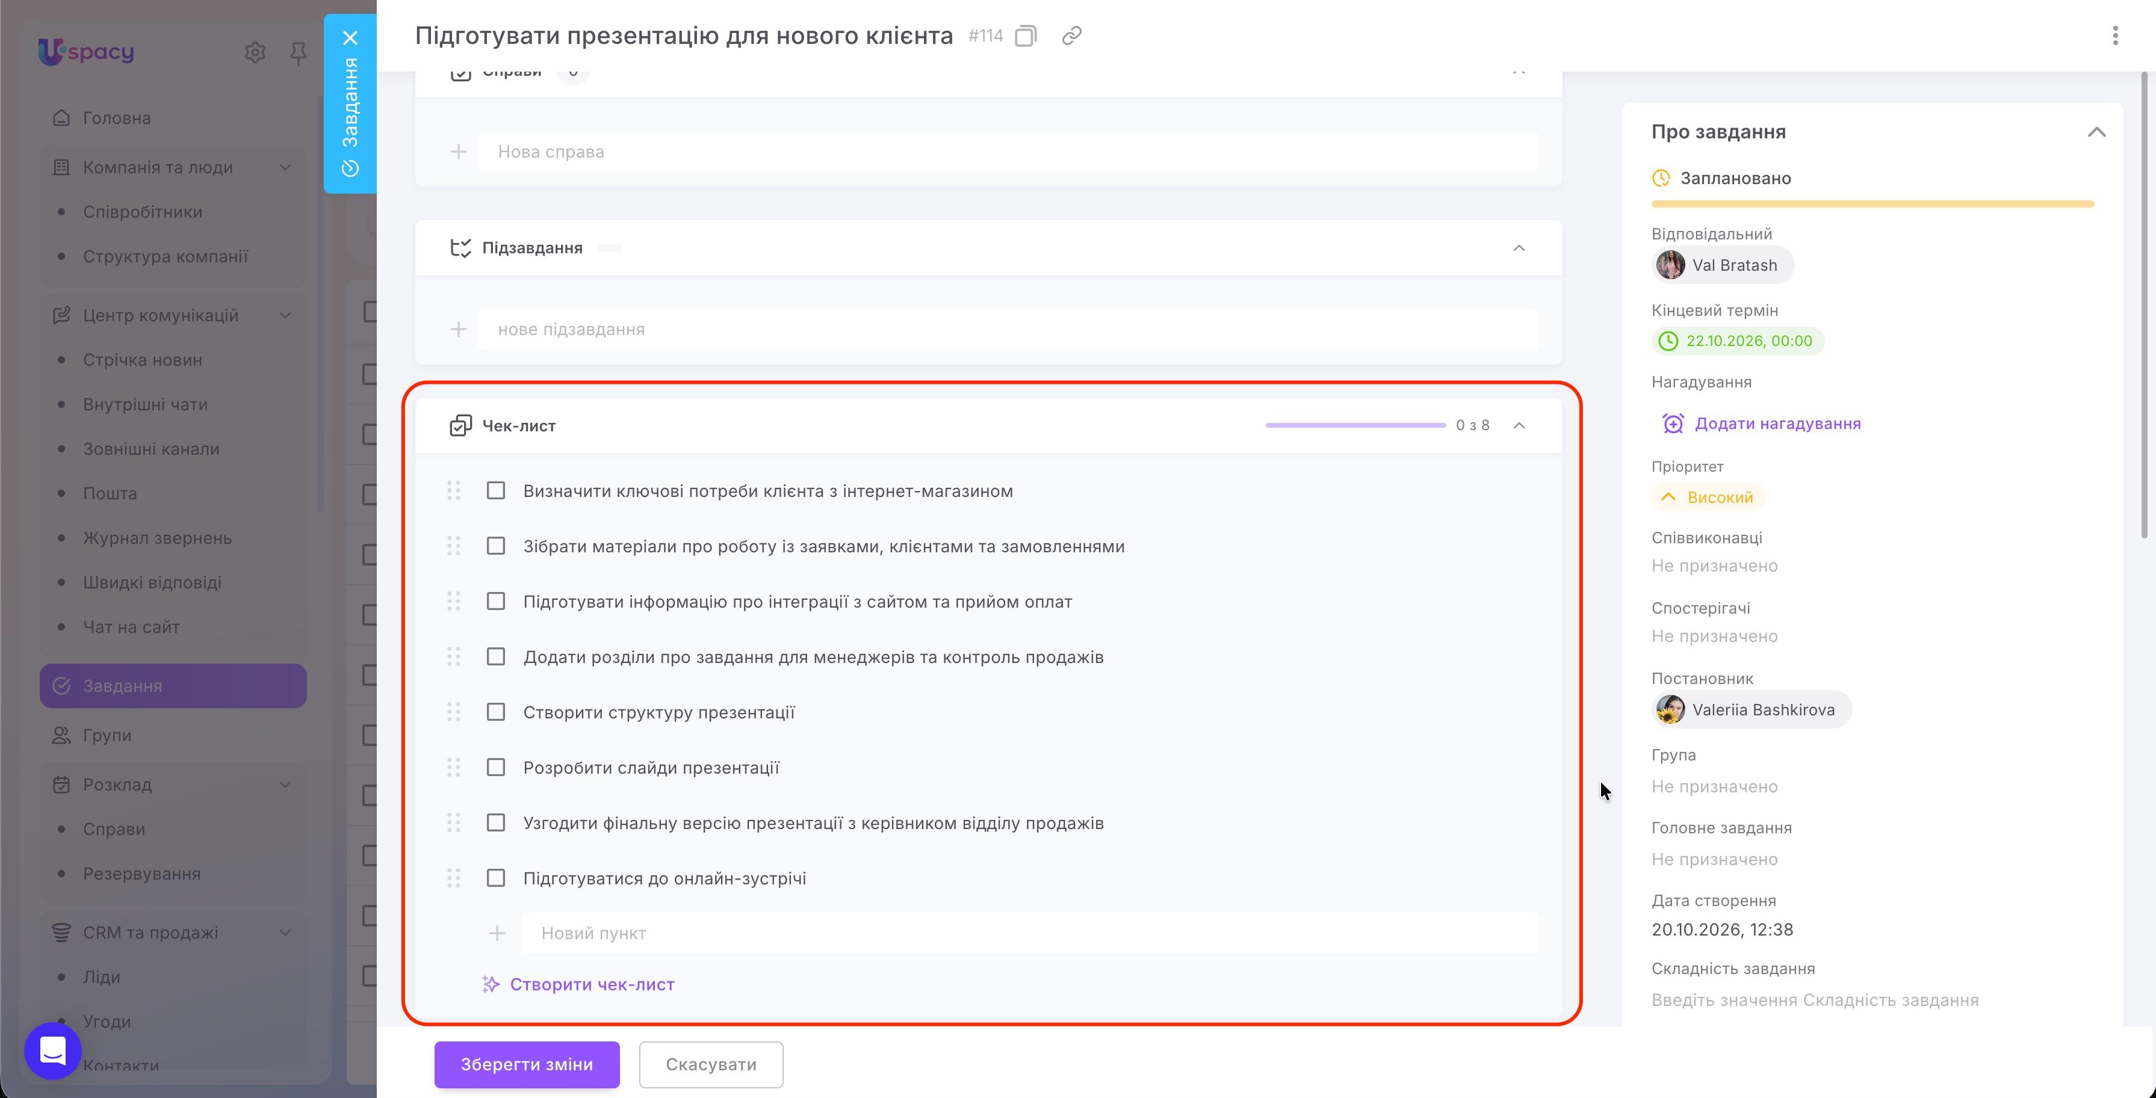Viewport: 2156px width, 1098px height.
Task: Collapse the Про завдання panel
Action: 2096,132
